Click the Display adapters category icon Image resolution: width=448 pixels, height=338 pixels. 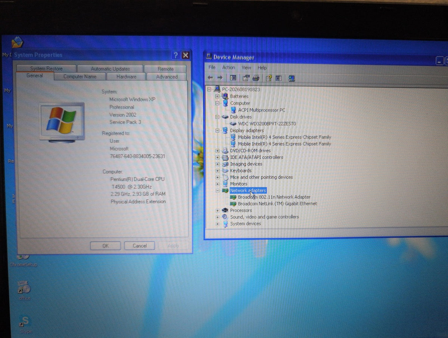225,130
